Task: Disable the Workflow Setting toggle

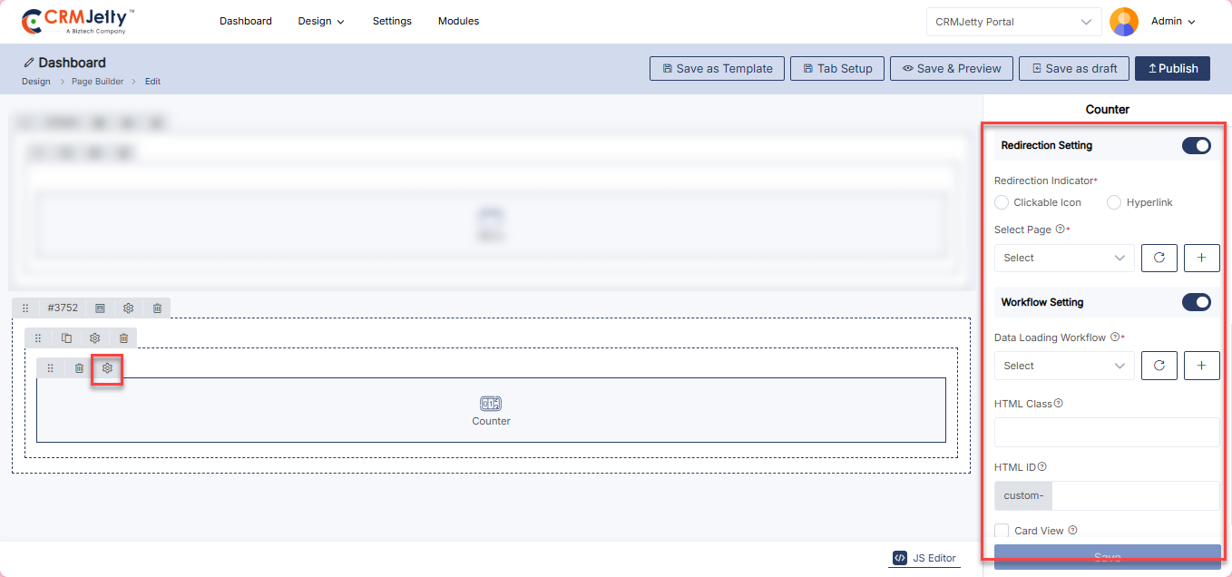Action: click(x=1196, y=303)
